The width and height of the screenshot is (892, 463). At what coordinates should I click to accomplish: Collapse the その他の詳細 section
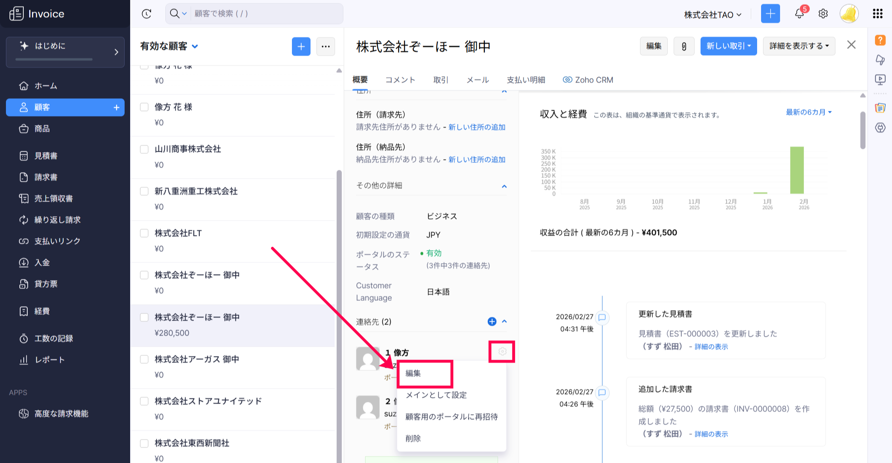click(504, 186)
